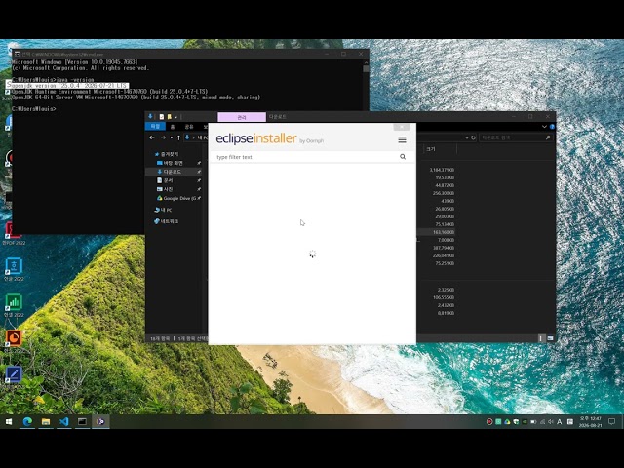The width and height of the screenshot is (624, 468).
Task: Select the 홈 ribbon tab in Explorer
Action: [x=173, y=127]
